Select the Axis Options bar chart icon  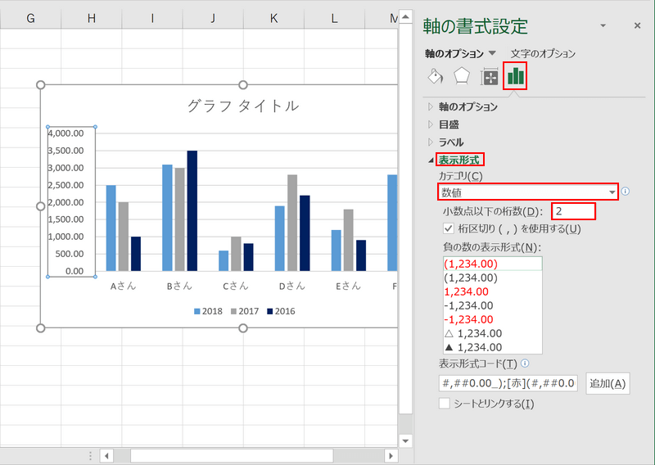tap(516, 76)
